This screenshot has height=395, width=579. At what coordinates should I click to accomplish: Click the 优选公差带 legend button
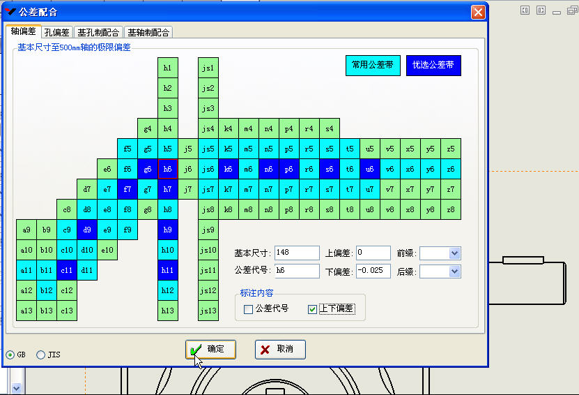(x=433, y=65)
